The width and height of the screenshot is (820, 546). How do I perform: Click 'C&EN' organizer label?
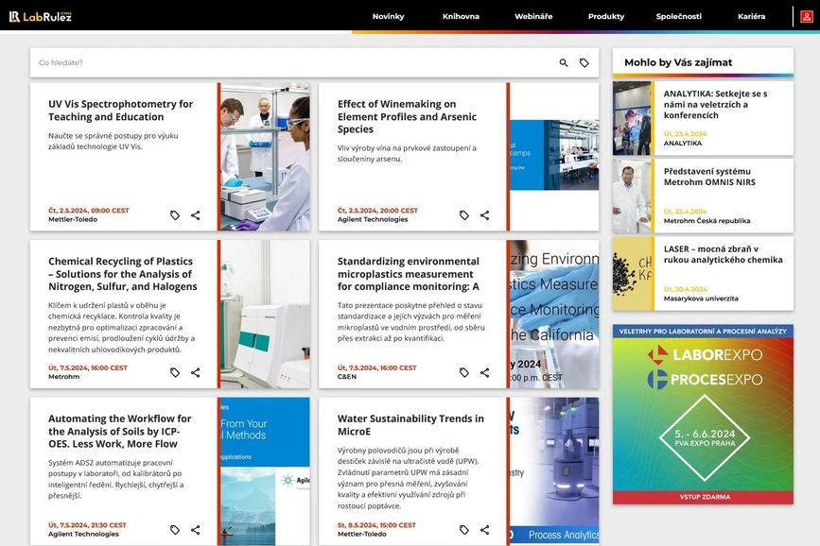347,377
